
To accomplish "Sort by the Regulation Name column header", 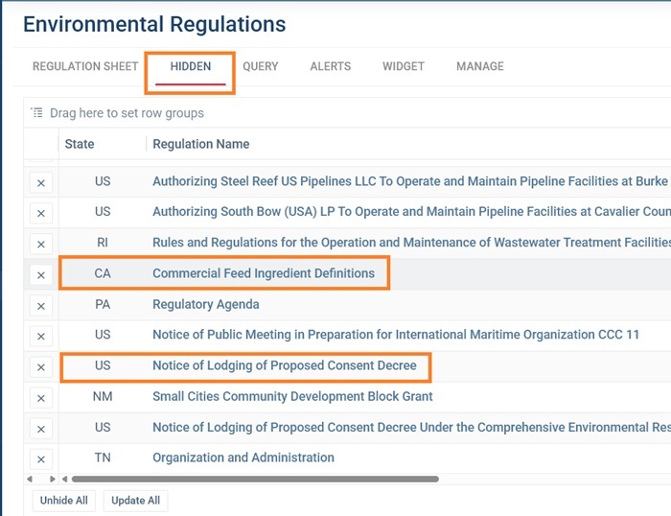I will [x=200, y=144].
